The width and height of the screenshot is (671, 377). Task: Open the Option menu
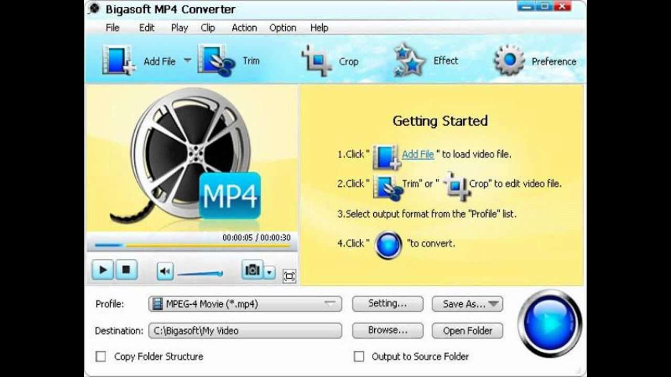283,28
